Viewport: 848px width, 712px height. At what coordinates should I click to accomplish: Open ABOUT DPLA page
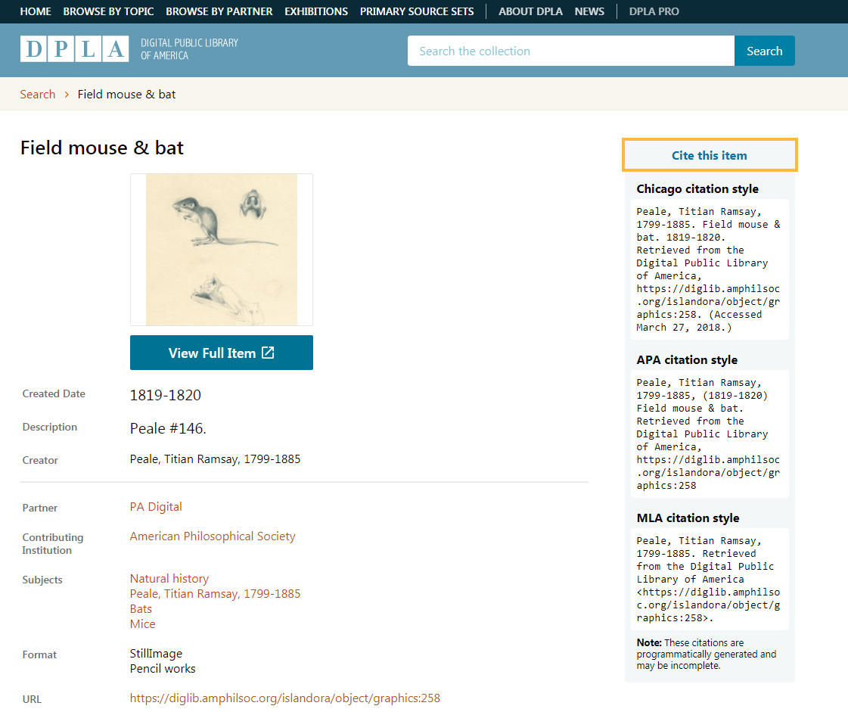click(x=530, y=11)
